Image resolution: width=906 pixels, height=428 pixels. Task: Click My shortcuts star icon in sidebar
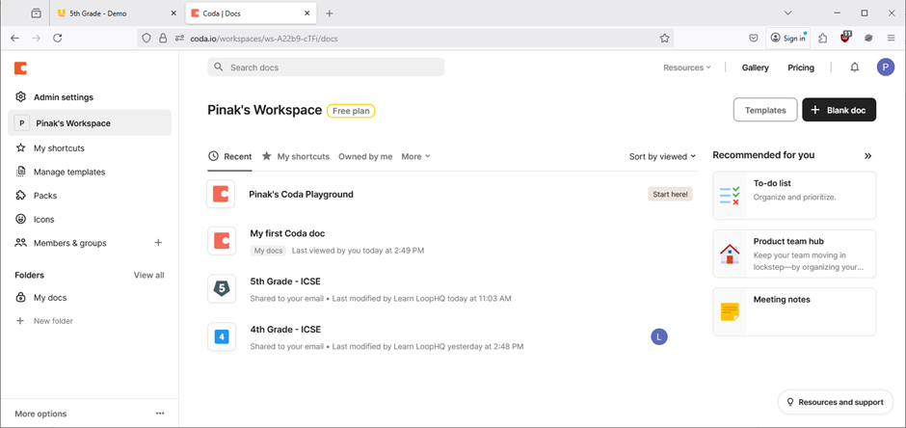[x=21, y=147]
